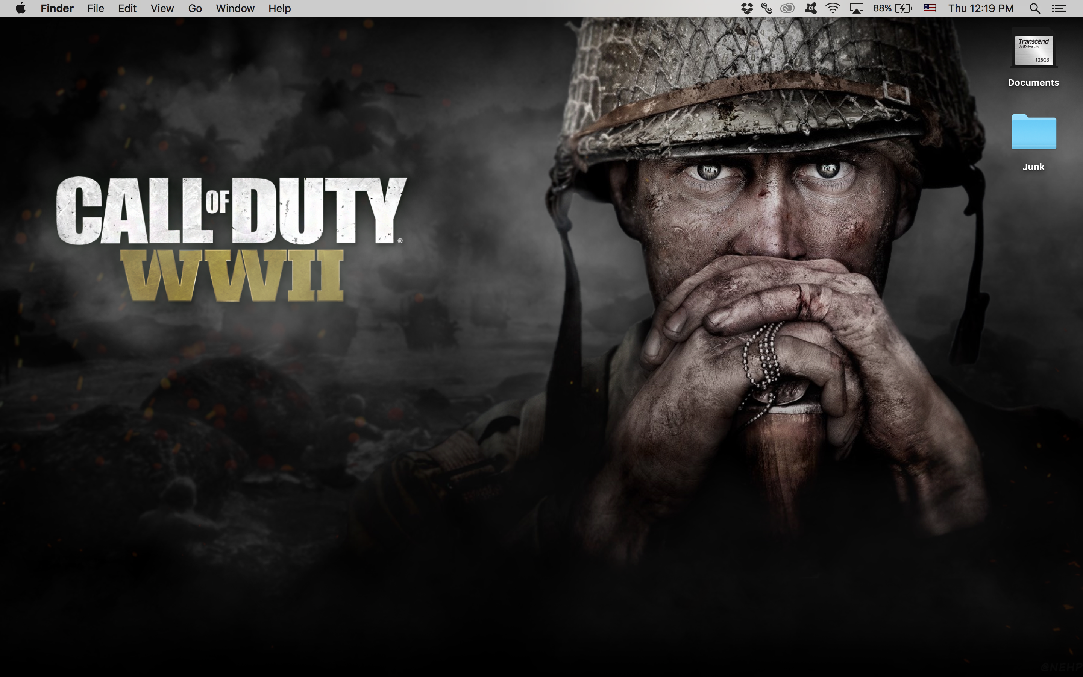The width and height of the screenshot is (1083, 677).
Task: Open Spotlight search magnifier
Action: pos(1034,8)
